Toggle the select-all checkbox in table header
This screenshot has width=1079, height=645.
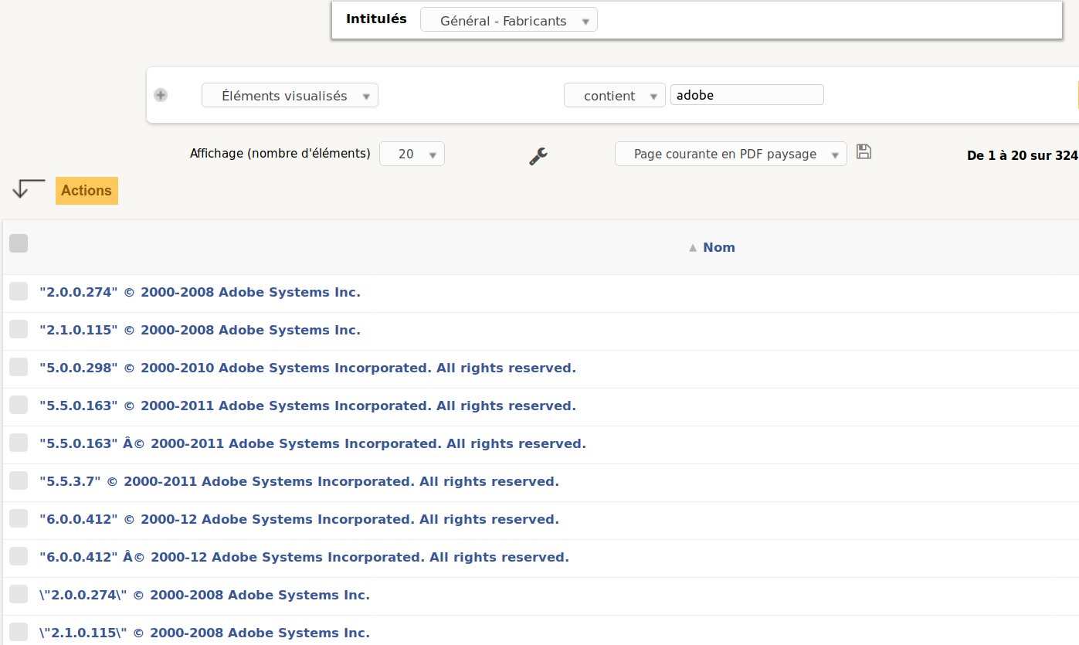tap(19, 243)
